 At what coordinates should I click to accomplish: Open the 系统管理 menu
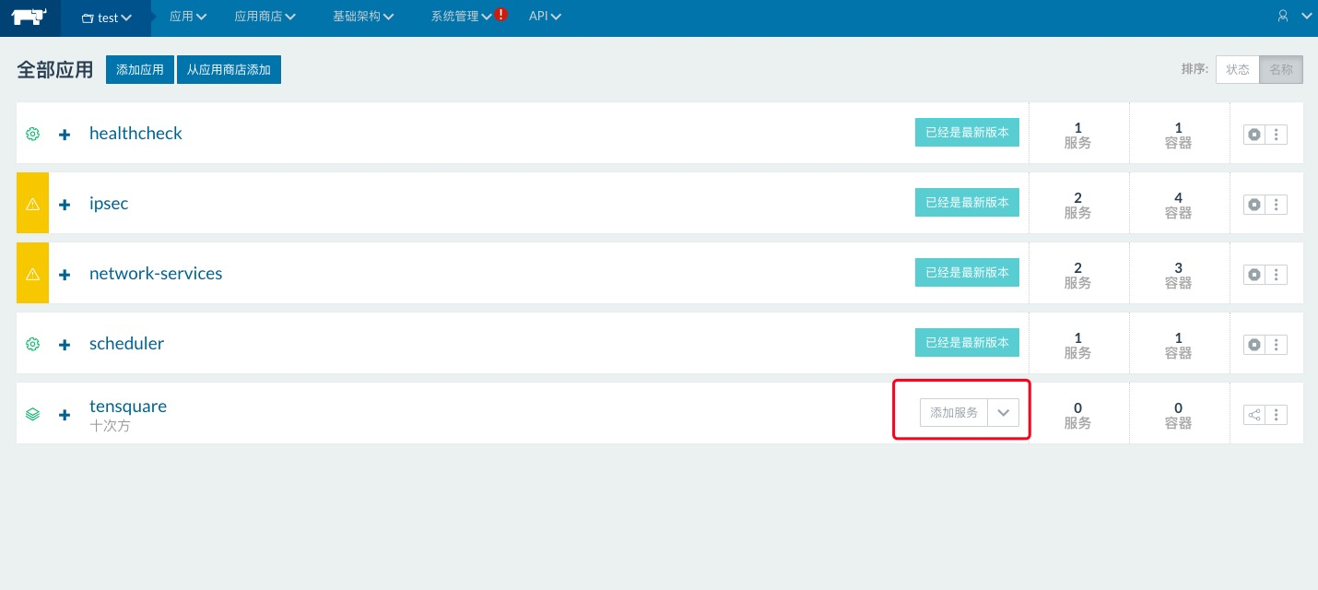[x=462, y=17]
